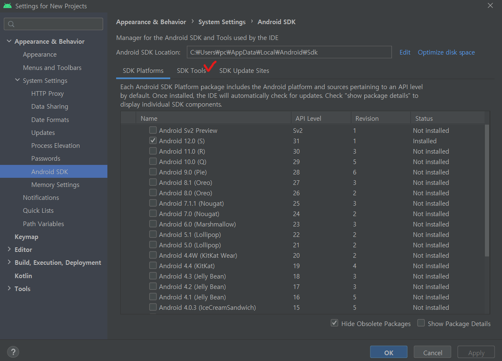The width and height of the screenshot is (502, 361).
Task: Disable Hide Obsolete Packages checkbox
Action: (334, 323)
